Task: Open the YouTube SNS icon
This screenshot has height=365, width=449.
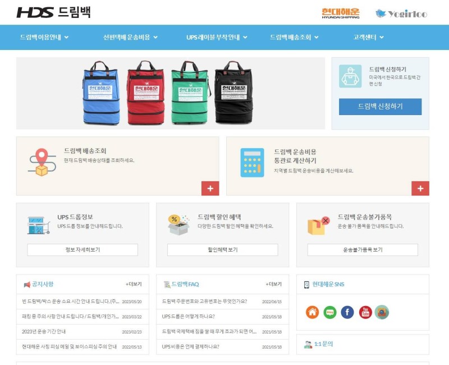Action: pos(365,312)
